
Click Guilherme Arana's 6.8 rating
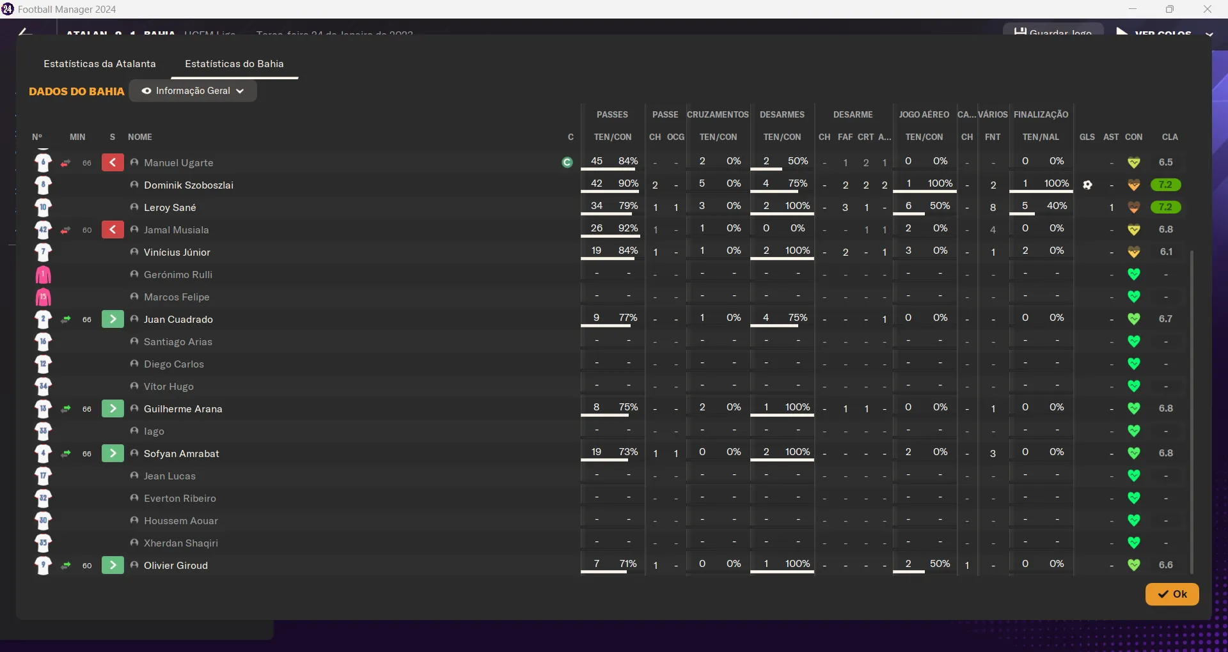[1165, 408]
